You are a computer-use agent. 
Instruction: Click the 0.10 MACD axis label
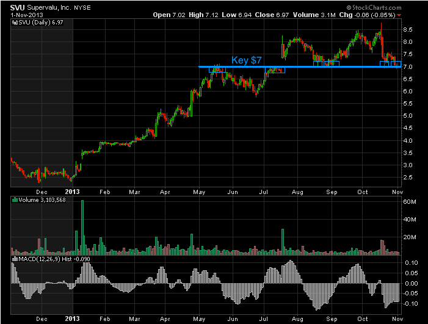click(412, 263)
